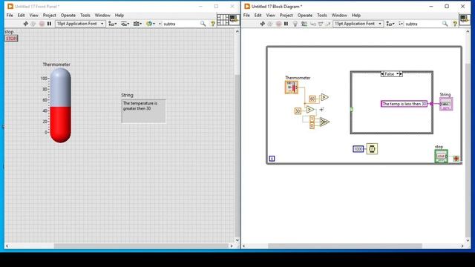Select the String indicator terminal
475x267 pixels.
(x=446, y=104)
